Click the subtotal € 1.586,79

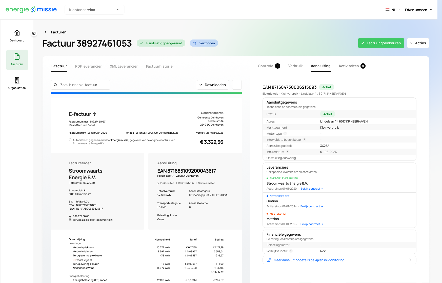pyautogui.click(x=217, y=272)
